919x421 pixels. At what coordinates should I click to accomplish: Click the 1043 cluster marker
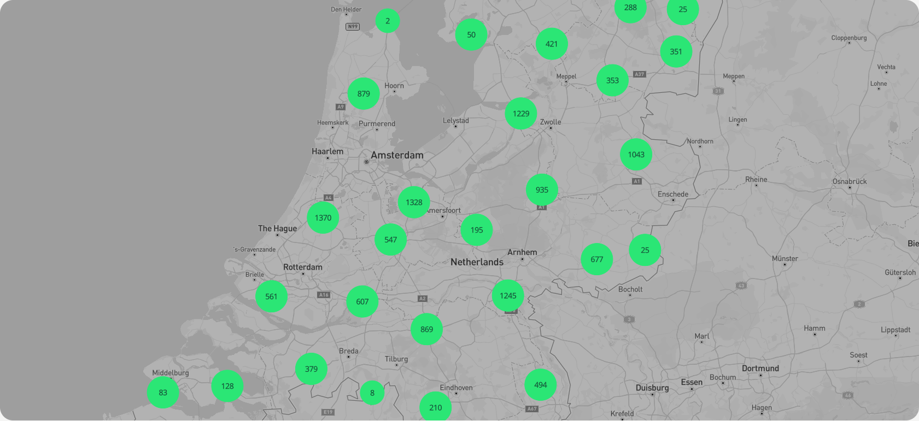[x=636, y=155]
